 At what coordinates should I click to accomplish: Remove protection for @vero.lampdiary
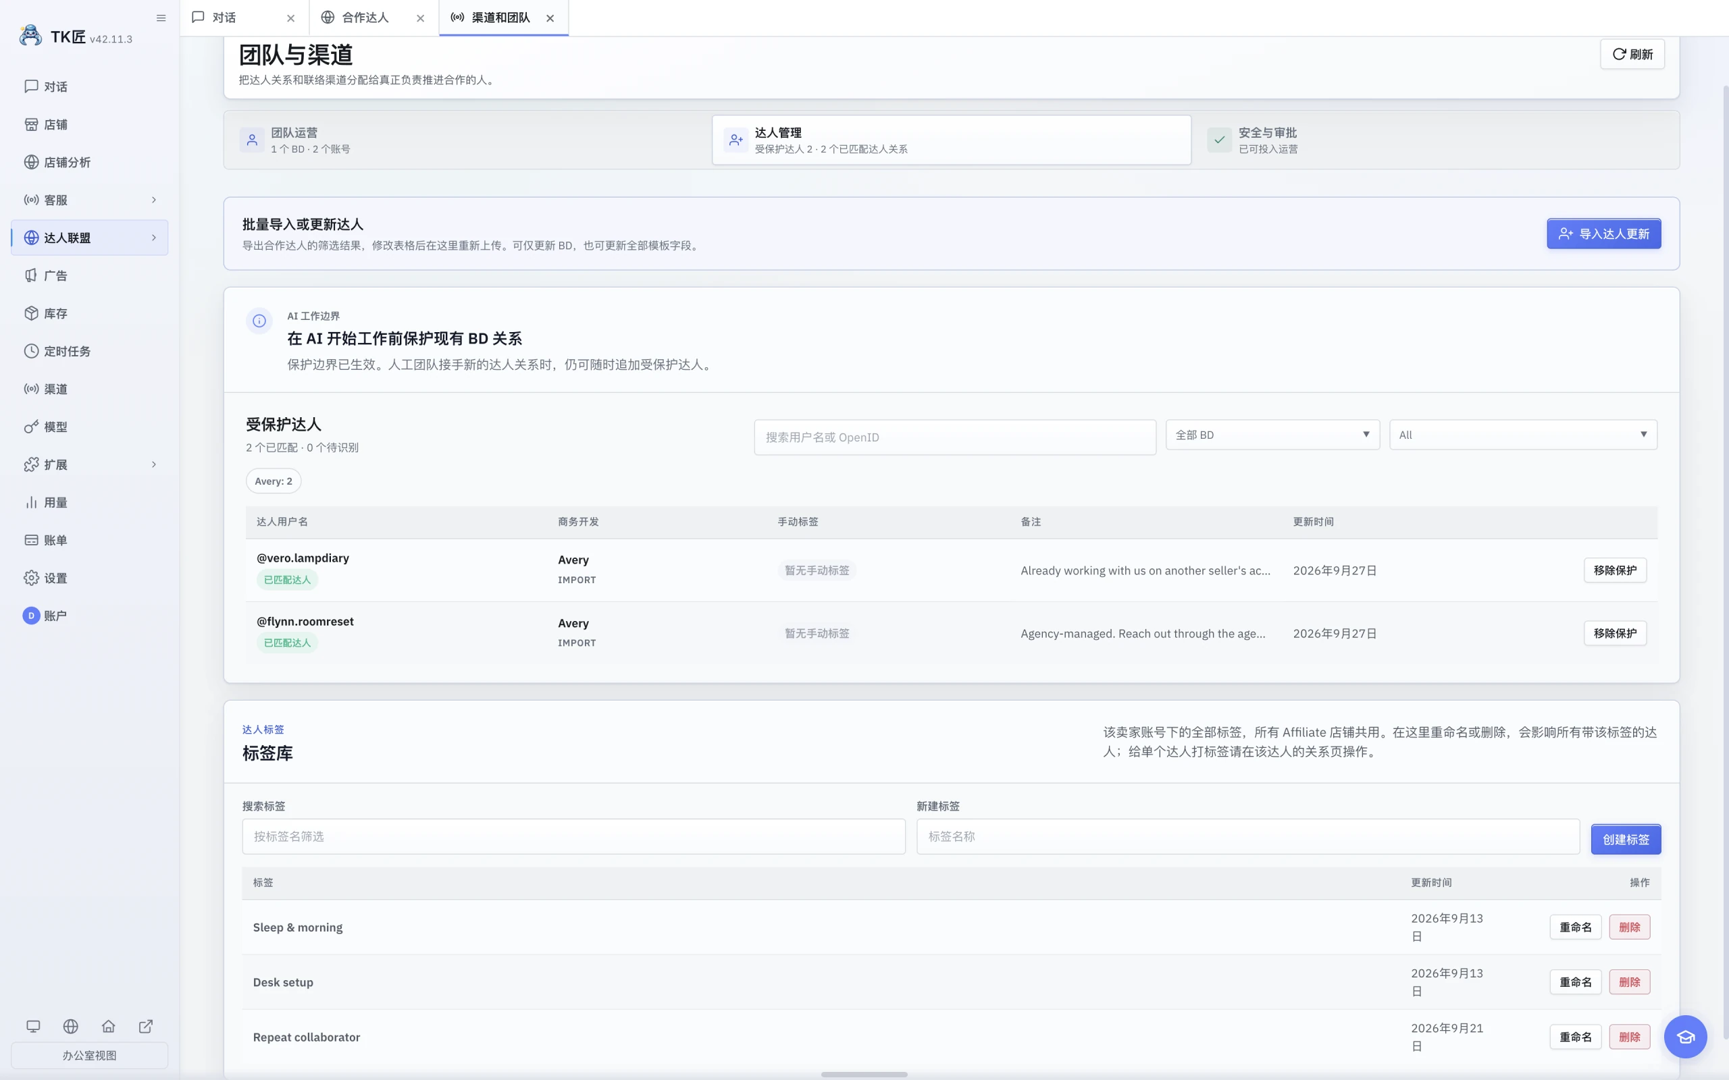(x=1615, y=570)
